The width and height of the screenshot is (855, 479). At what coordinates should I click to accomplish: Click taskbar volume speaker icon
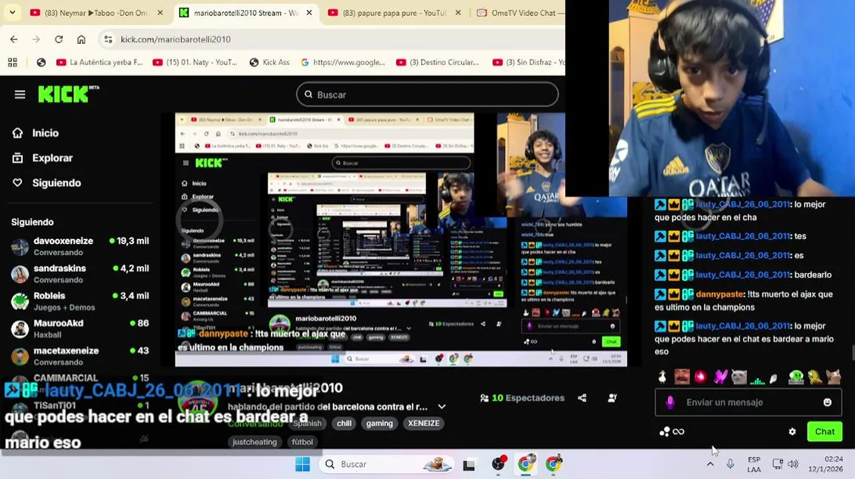point(793,464)
